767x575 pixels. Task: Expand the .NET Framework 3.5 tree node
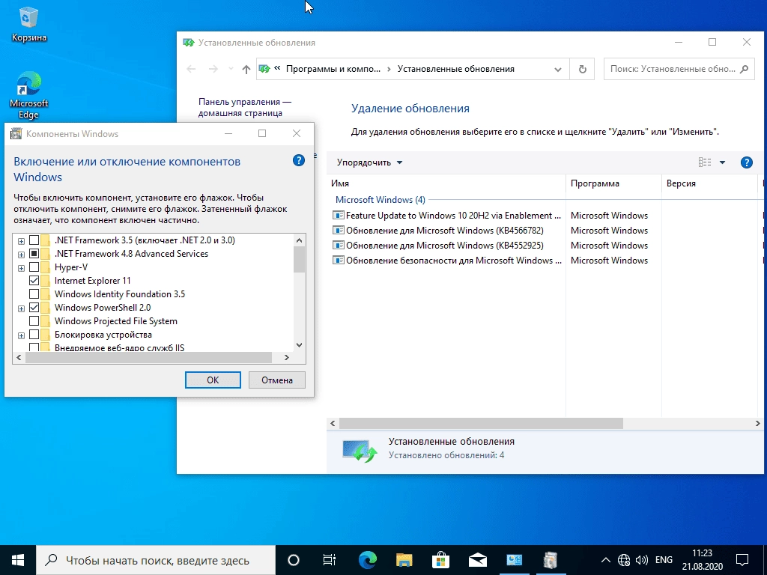(21, 241)
